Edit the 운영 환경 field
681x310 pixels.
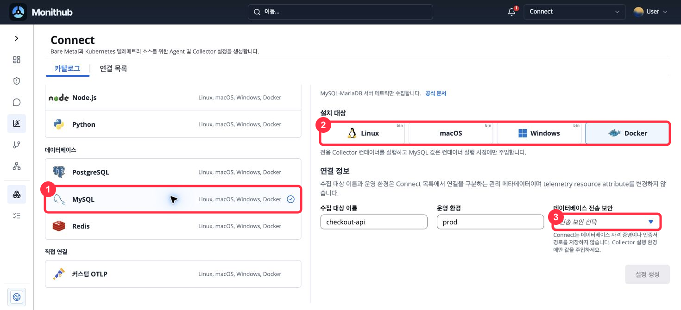coord(490,222)
